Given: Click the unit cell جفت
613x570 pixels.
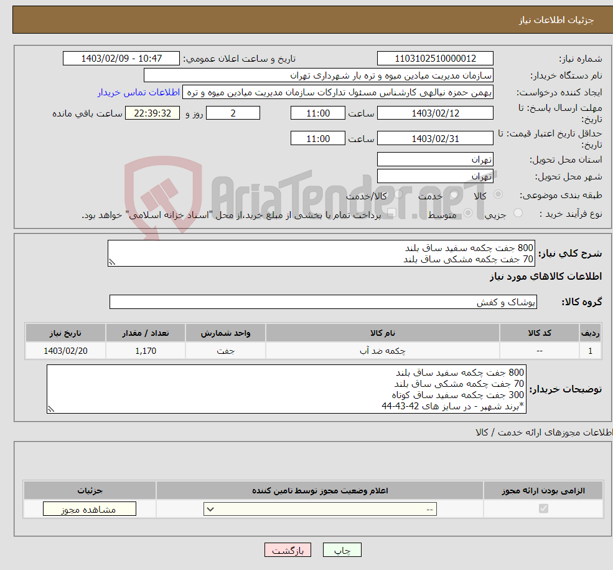Looking at the screenshot, I should (x=225, y=351).
